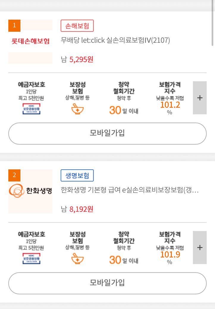Click the 한화생명 company logo
The image size is (215, 309).
(x=30, y=191)
